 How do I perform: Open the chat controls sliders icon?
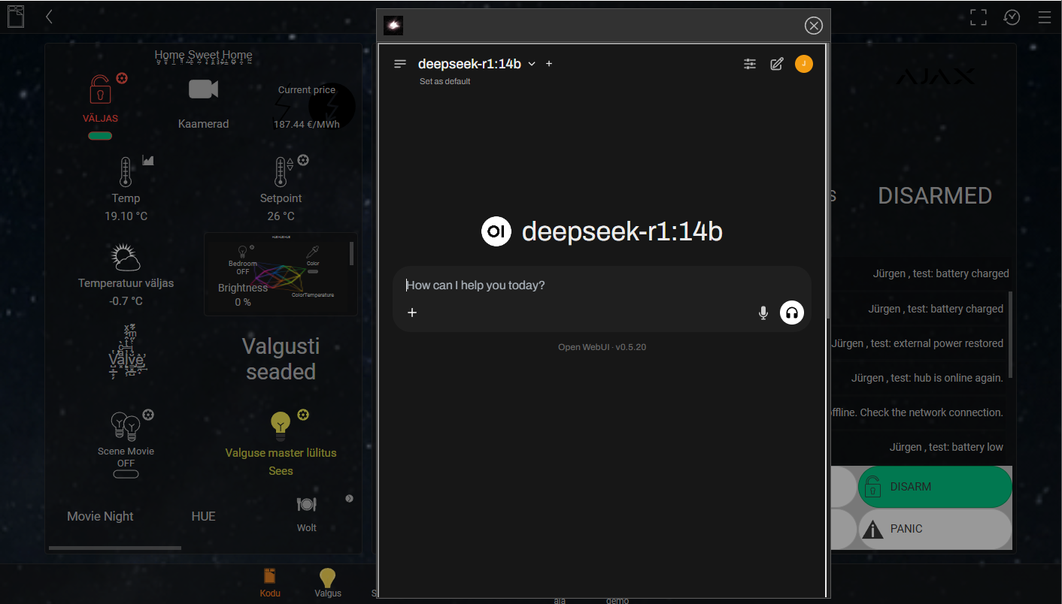[750, 64]
